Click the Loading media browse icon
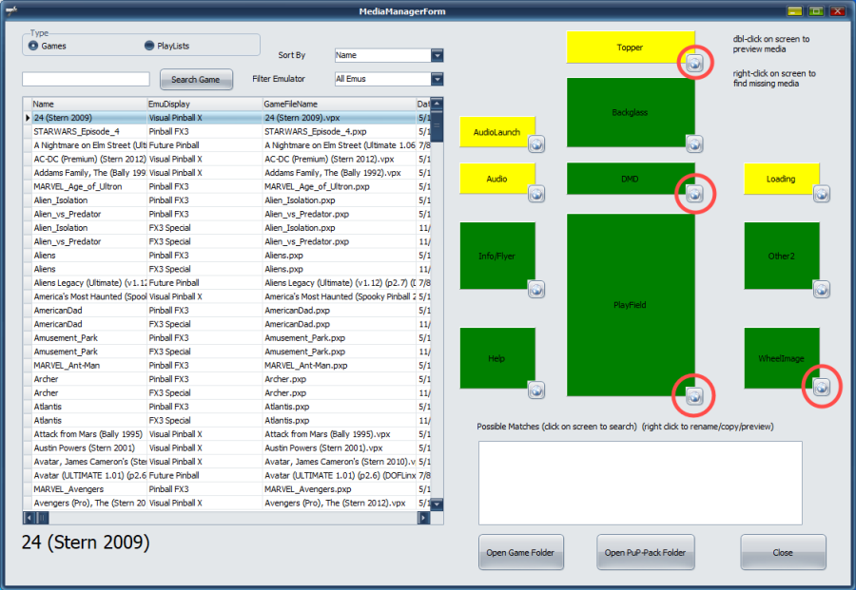Viewport: 856px width, 590px height. [x=821, y=194]
